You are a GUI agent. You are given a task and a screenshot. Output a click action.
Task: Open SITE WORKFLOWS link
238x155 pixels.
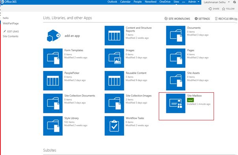(177, 19)
